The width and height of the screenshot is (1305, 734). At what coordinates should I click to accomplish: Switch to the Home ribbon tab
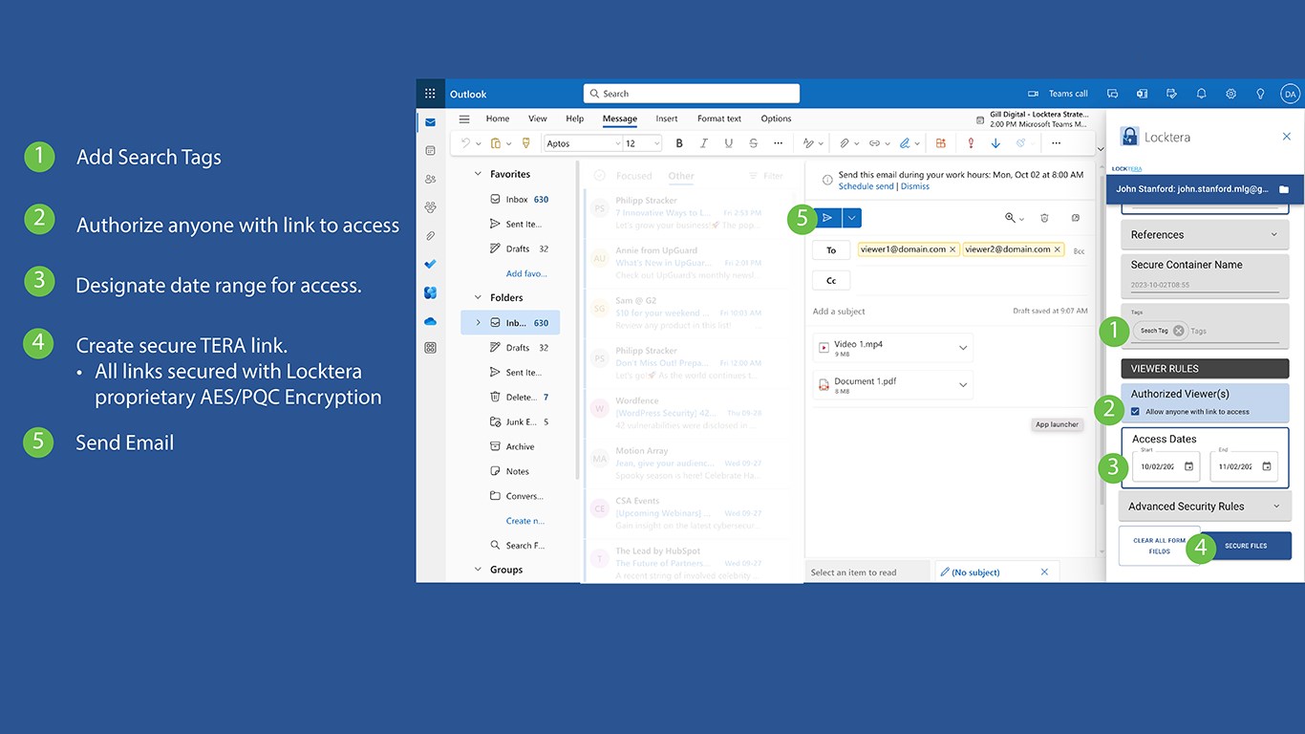pos(498,119)
